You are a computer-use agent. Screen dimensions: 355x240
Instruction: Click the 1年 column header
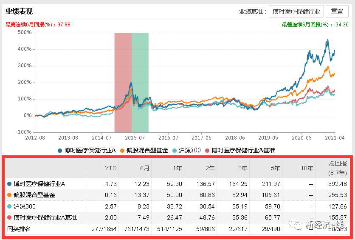click(x=177, y=168)
